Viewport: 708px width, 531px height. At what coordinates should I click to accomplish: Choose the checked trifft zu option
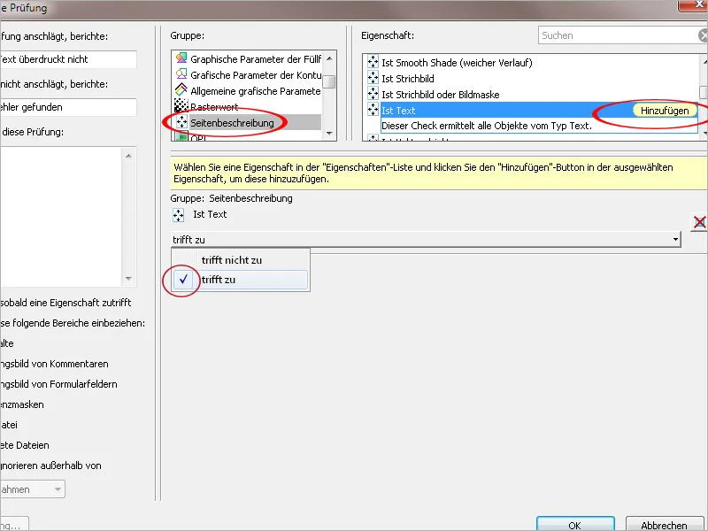click(x=241, y=280)
